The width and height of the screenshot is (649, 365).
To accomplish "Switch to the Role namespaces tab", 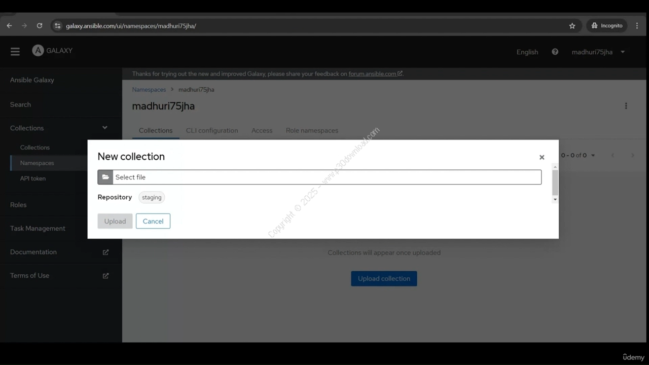I will pyautogui.click(x=312, y=130).
